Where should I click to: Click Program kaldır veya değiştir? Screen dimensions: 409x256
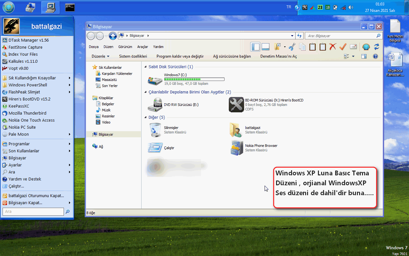(180, 56)
